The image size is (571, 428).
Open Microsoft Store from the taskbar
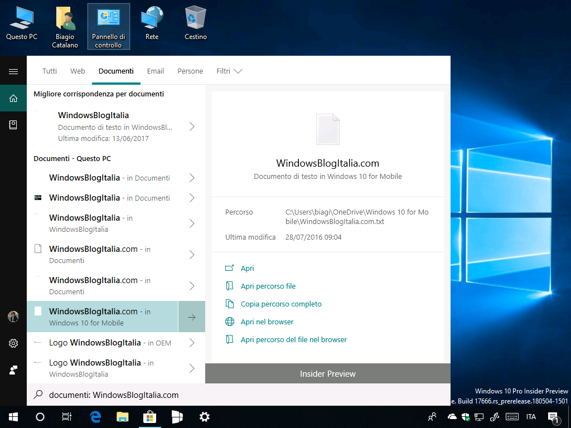point(149,417)
